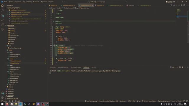Toggle secondary sidebar layout icon in title bar

[171, 2]
